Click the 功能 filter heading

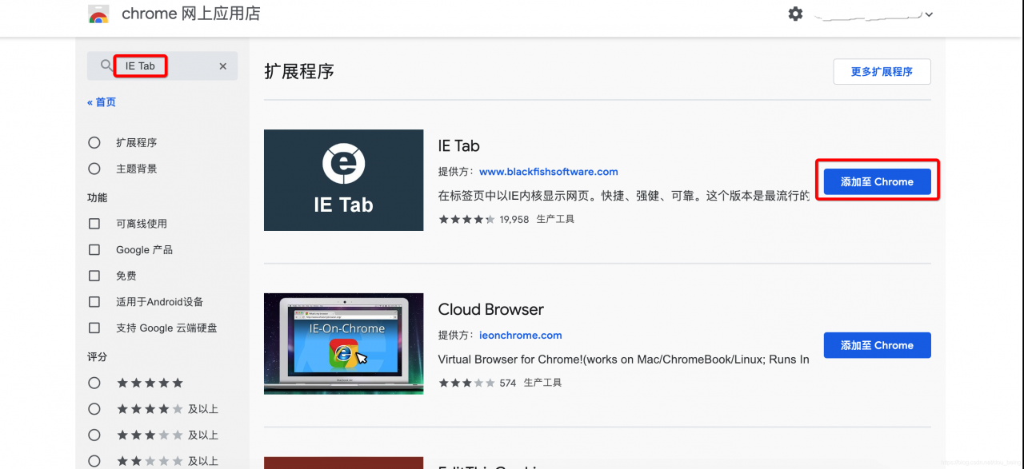[97, 197]
